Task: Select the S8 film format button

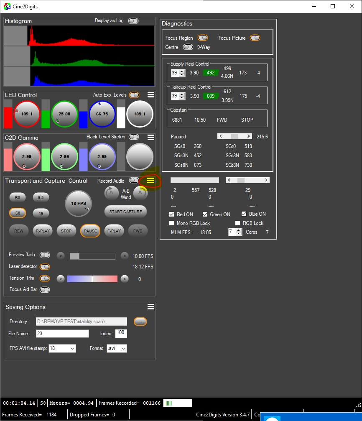Action: click(x=18, y=213)
